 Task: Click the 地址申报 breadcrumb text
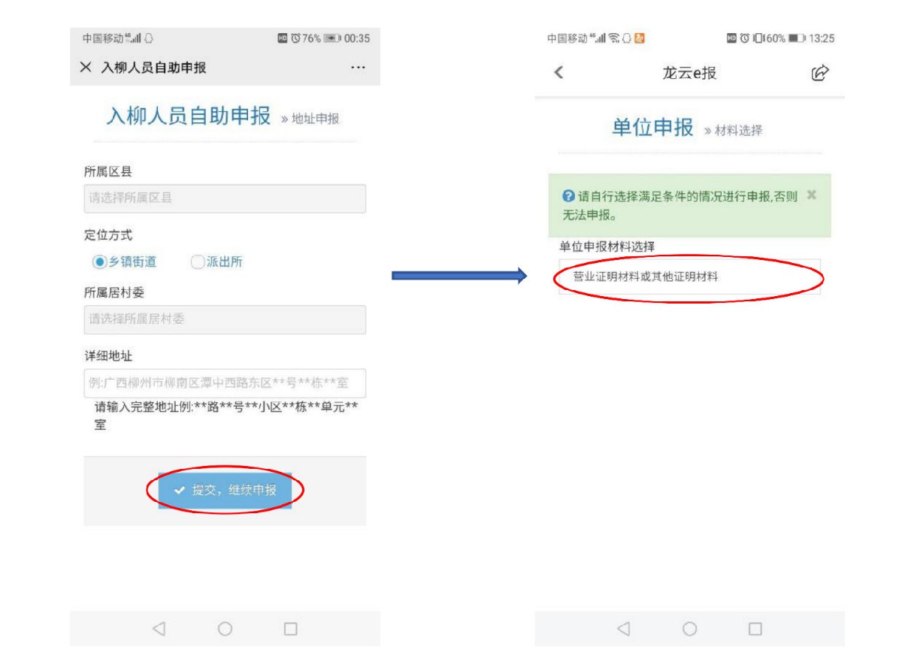[x=315, y=119]
